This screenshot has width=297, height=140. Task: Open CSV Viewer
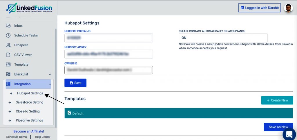pos(23,55)
